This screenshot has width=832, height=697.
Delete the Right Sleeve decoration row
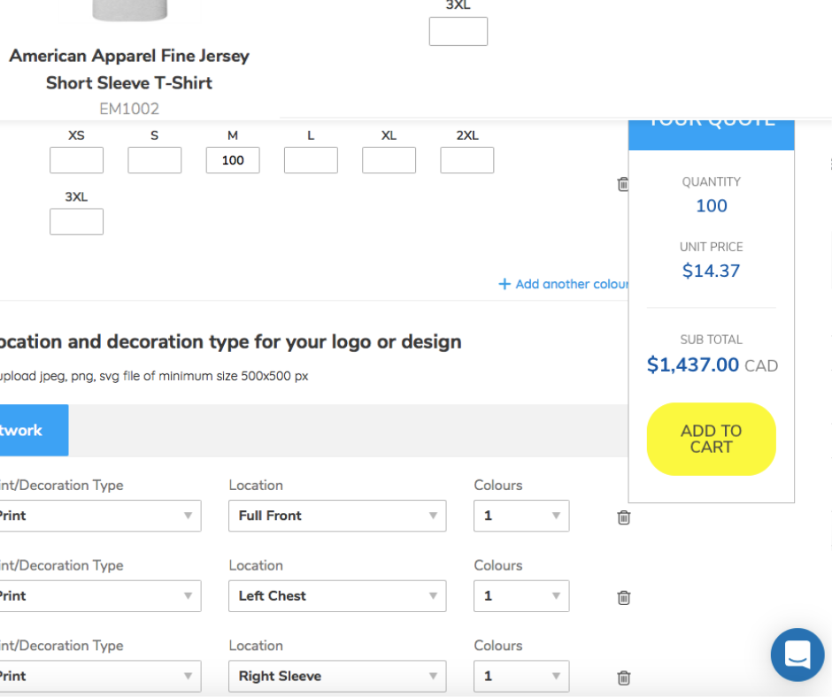(623, 678)
